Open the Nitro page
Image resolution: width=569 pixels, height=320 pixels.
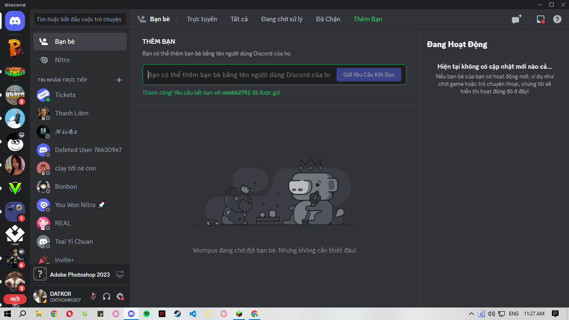point(80,60)
